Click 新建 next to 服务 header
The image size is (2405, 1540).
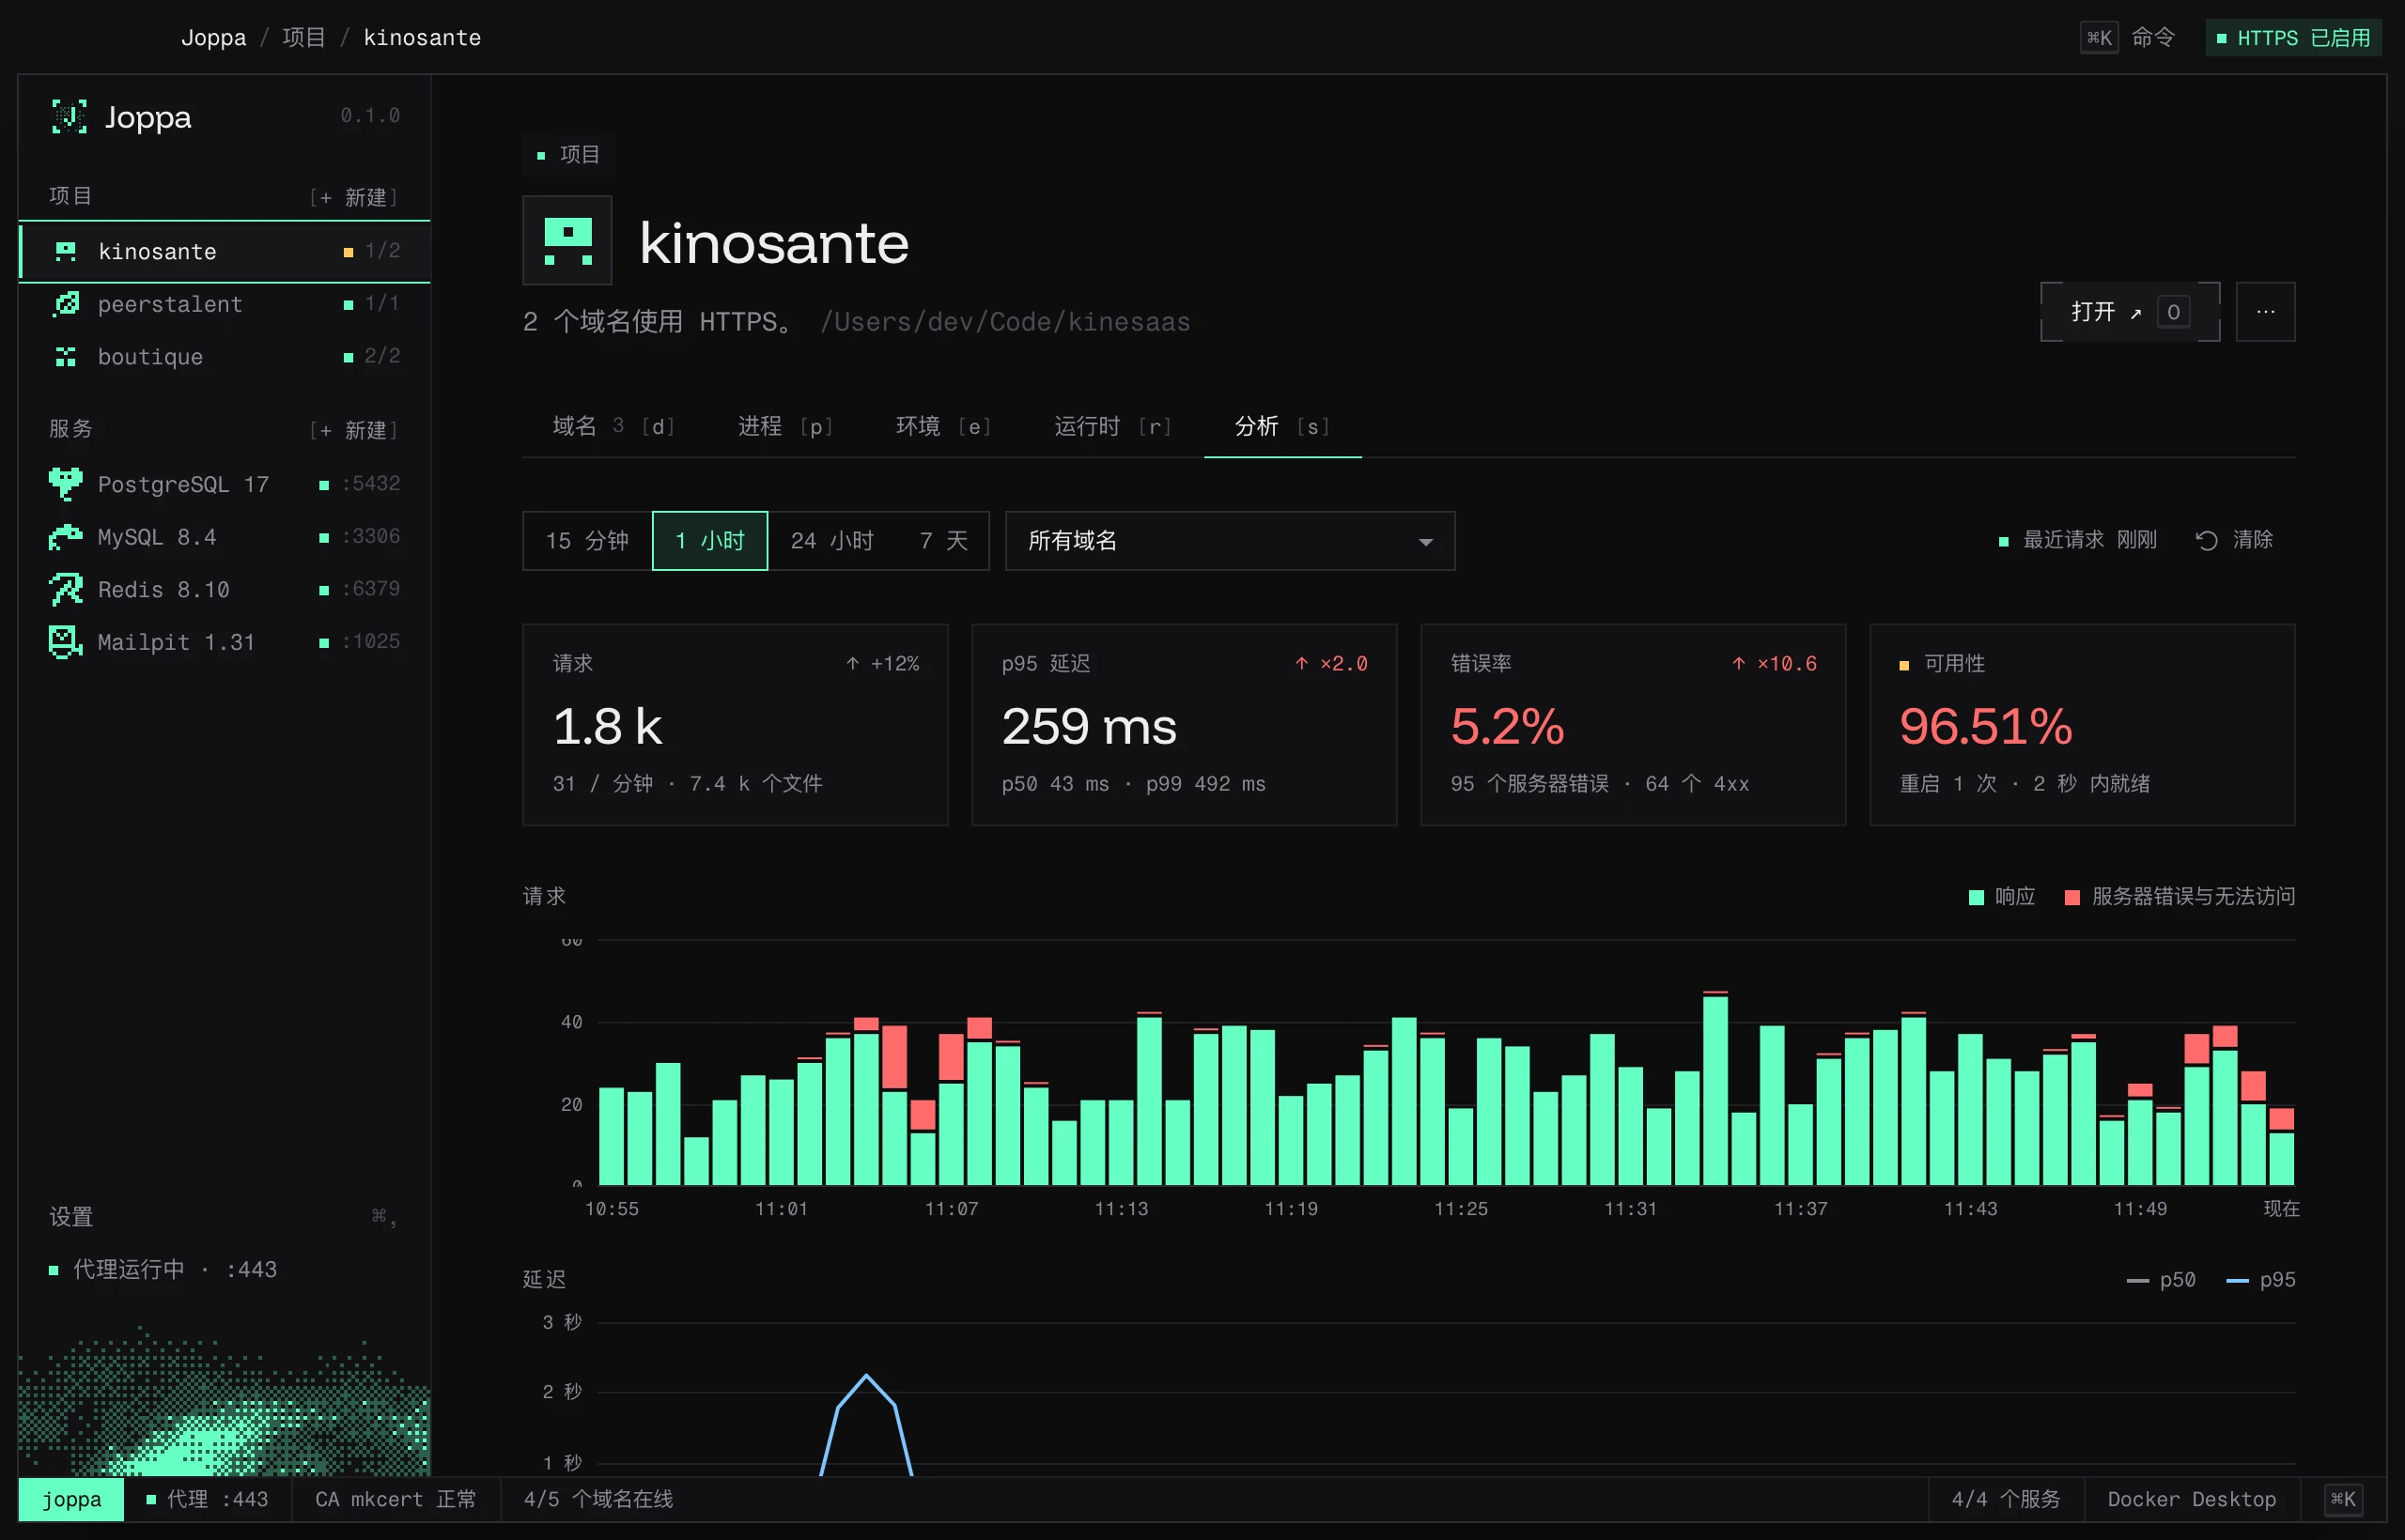(354, 430)
